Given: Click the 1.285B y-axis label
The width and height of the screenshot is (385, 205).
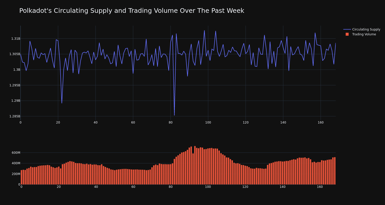Looking at the screenshot, I should (15, 116).
